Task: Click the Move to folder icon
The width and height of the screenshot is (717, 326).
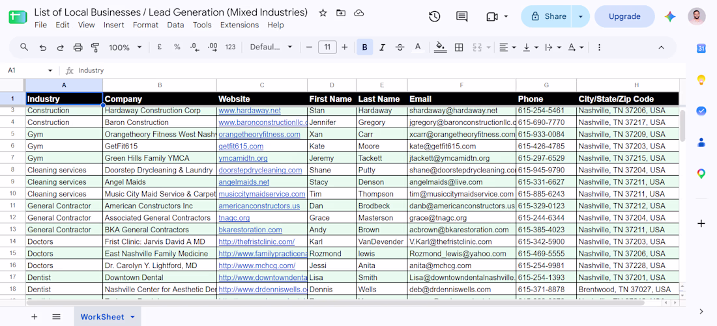Action: point(341,13)
